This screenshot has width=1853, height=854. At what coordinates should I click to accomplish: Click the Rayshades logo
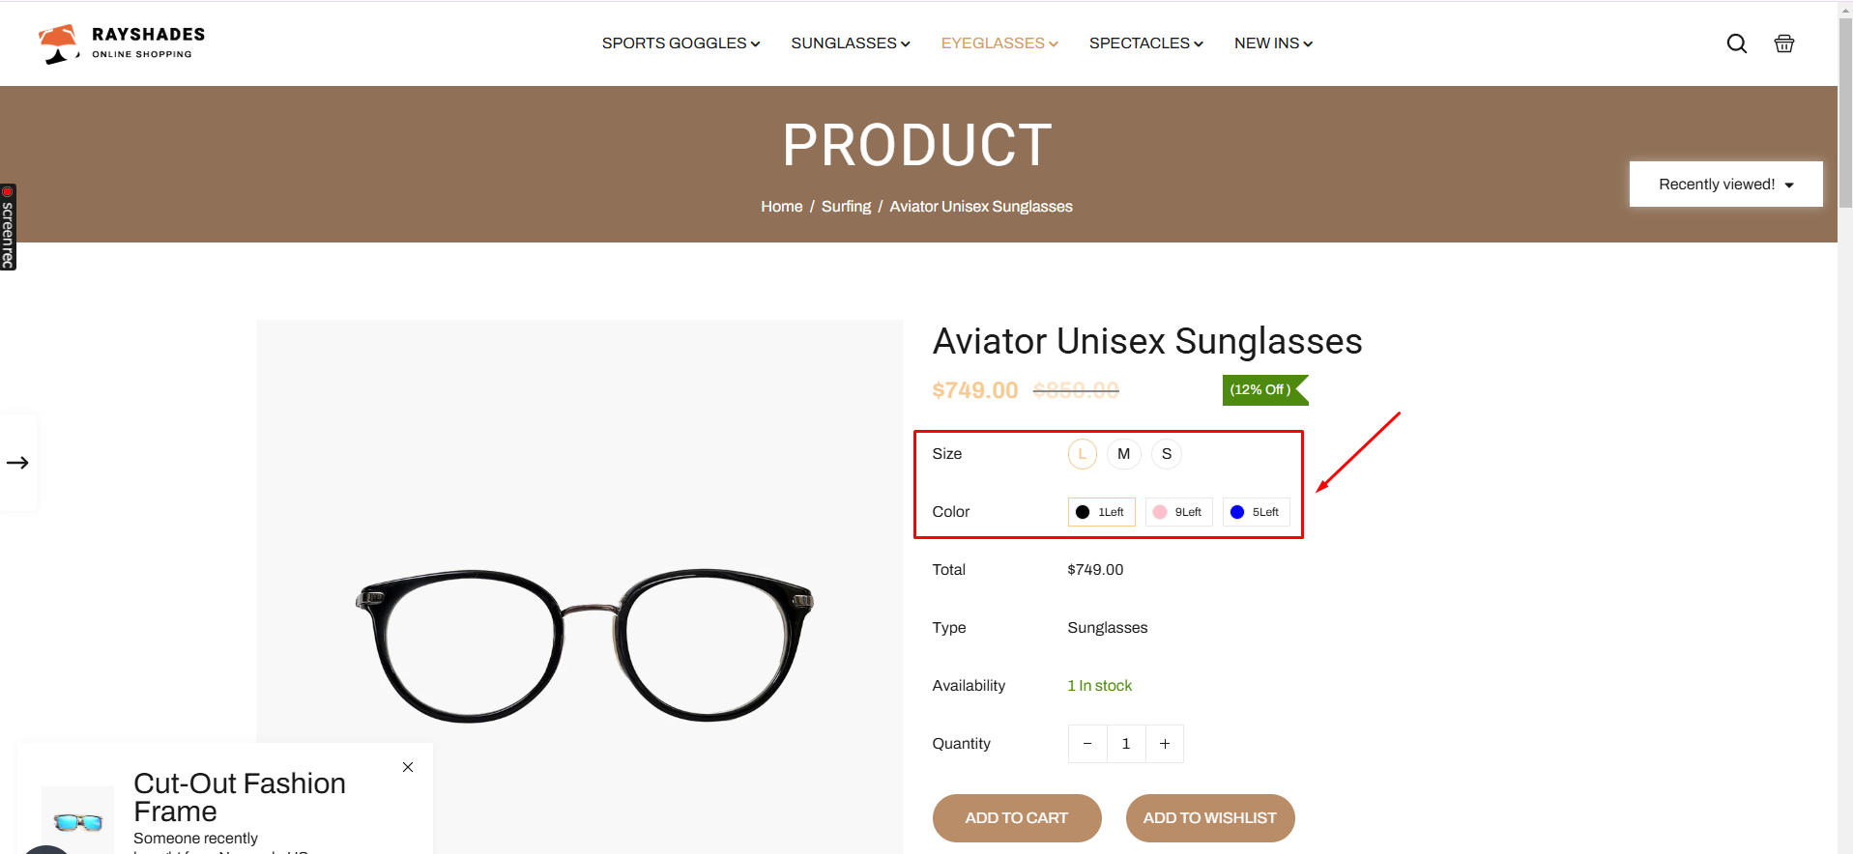click(x=122, y=43)
